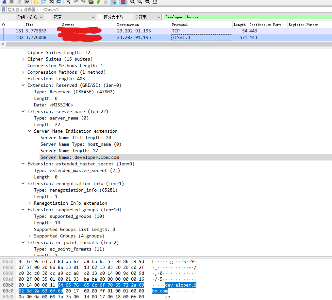This screenshot has height=300, width=332.
Task: Open the 宽窄 character width dropdown
Action: (74, 17)
